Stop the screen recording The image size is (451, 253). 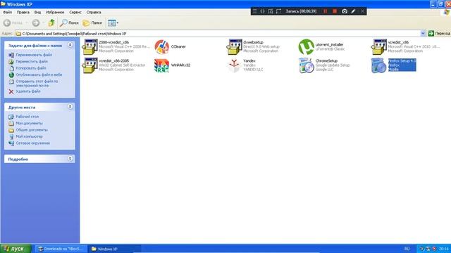coord(335,11)
